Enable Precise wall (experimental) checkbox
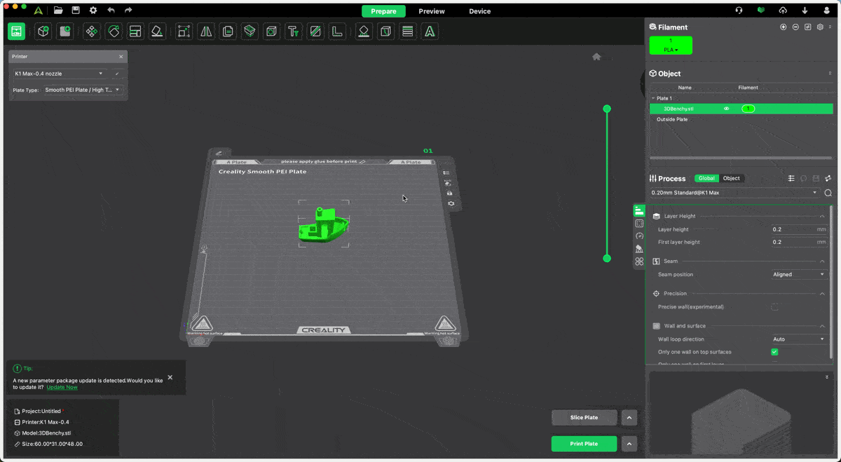Image resolution: width=841 pixels, height=462 pixels. coord(774,307)
